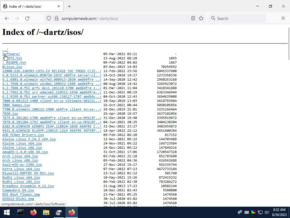
Task: Download 0Linux.iso
Action: coord(12,67)
